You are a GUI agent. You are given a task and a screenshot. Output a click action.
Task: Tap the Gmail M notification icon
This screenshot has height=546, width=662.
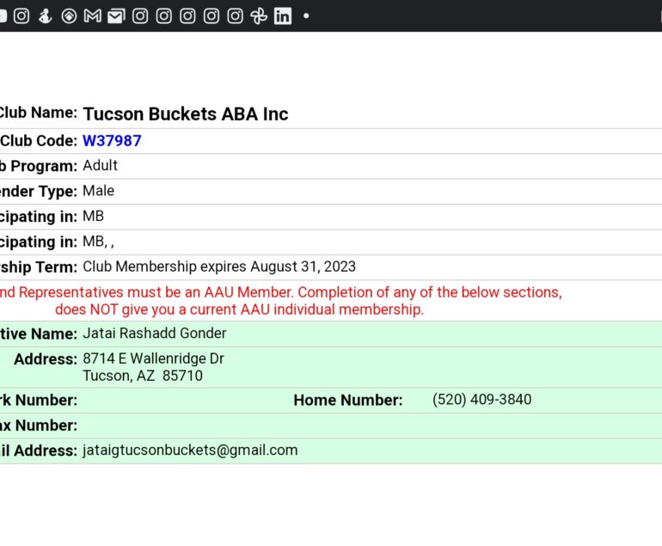click(x=93, y=16)
